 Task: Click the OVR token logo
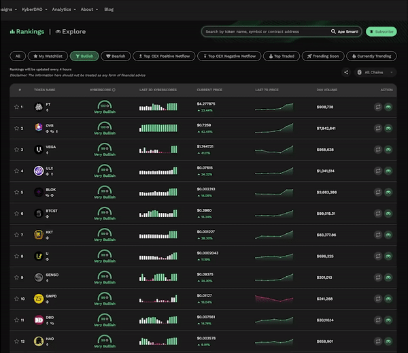click(x=39, y=128)
